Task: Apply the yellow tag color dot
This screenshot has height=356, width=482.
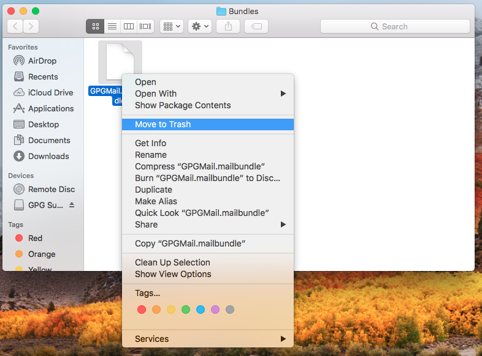Action: point(171,310)
